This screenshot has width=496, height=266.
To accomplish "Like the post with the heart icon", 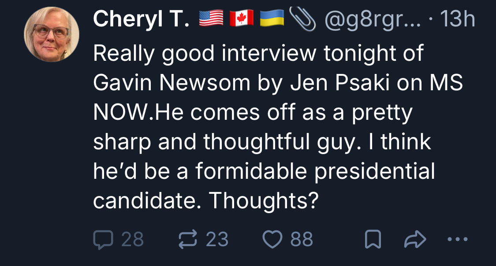I will (272, 239).
